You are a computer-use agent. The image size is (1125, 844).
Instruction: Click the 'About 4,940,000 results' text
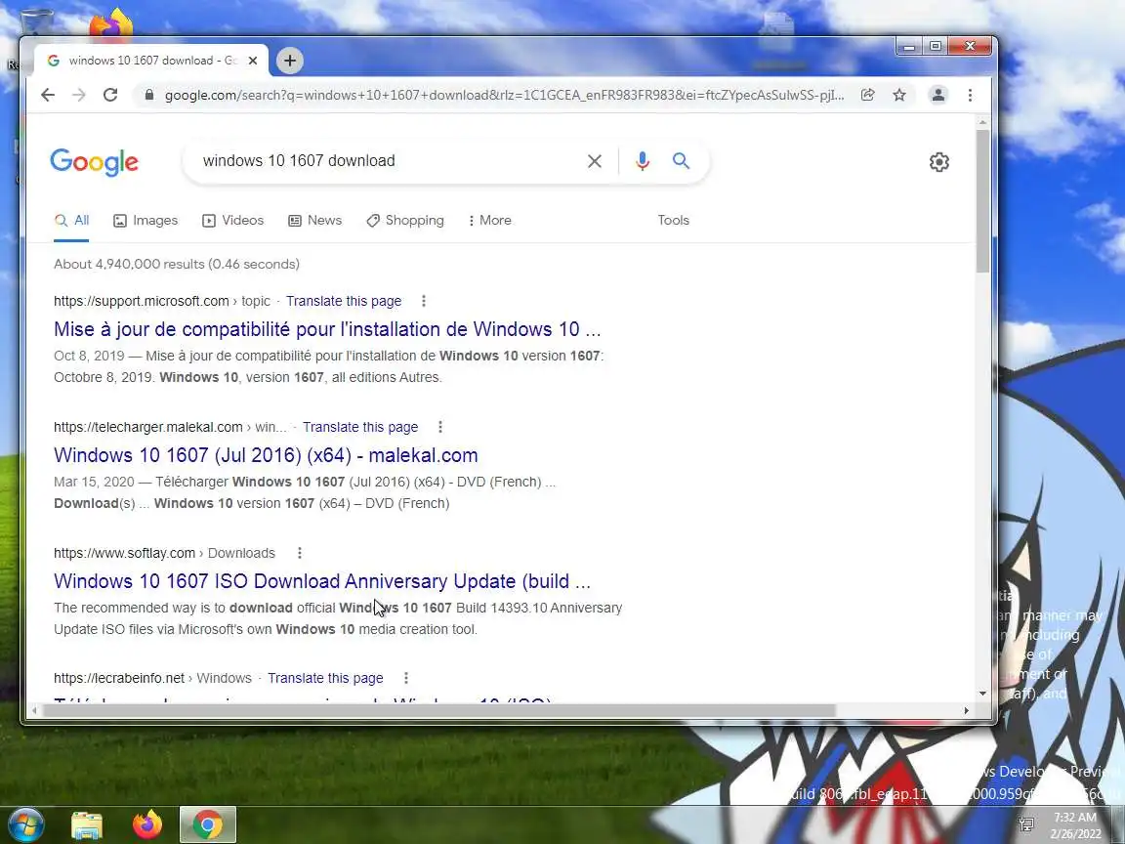tap(177, 264)
